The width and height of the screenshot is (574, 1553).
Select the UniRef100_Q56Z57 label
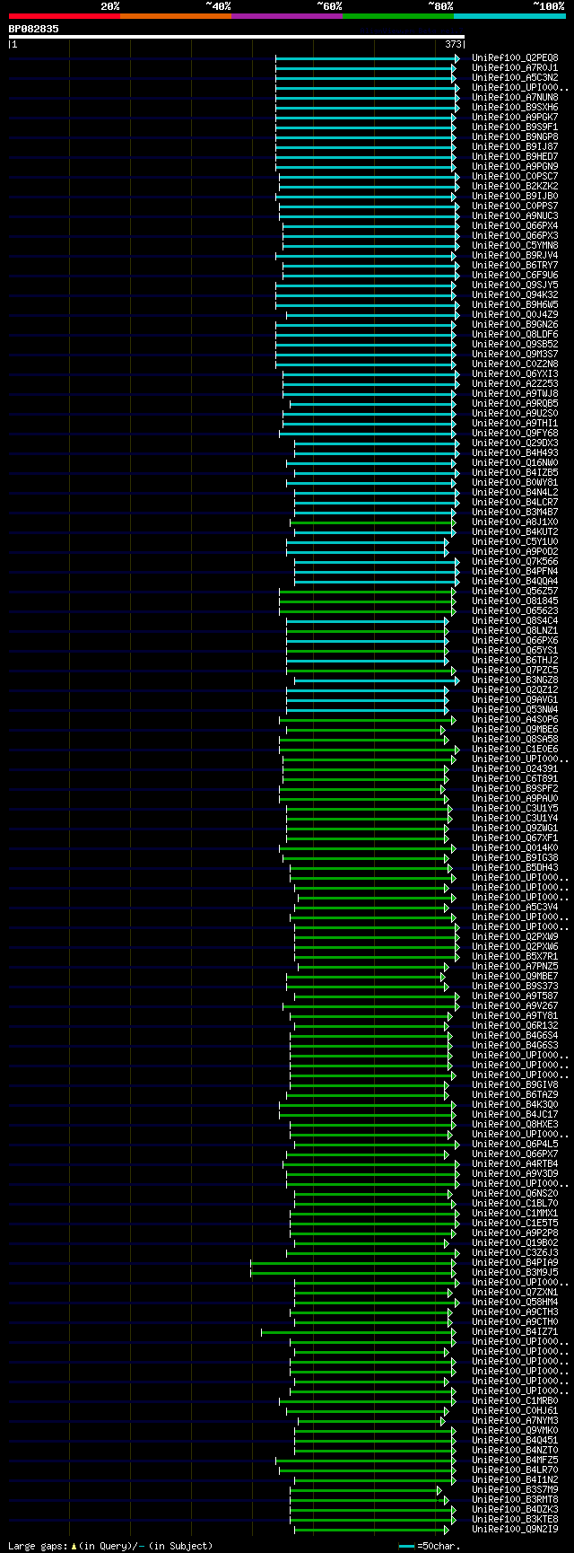(515, 592)
